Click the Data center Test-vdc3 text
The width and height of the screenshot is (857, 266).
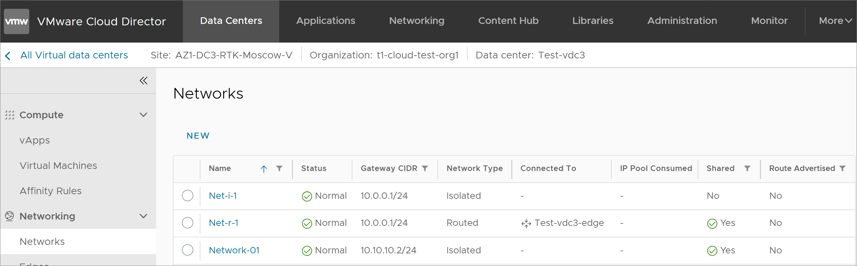coord(530,55)
